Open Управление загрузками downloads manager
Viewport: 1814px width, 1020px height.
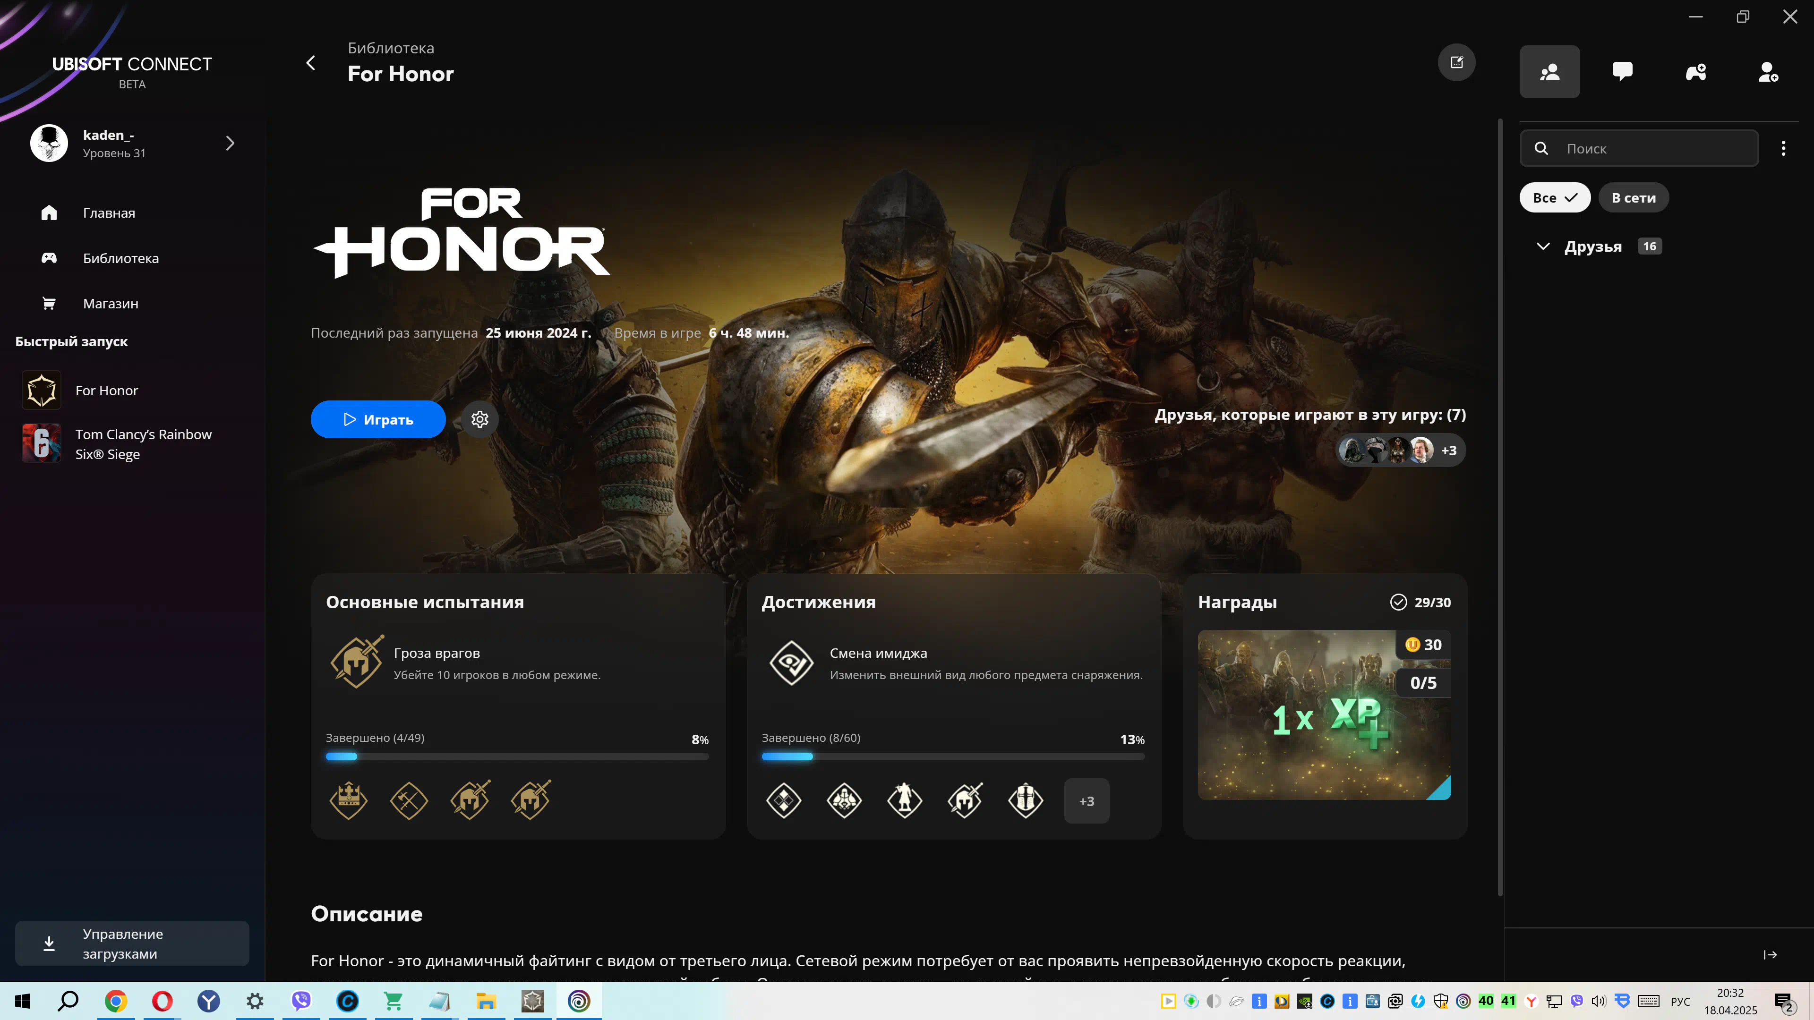tap(132, 943)
